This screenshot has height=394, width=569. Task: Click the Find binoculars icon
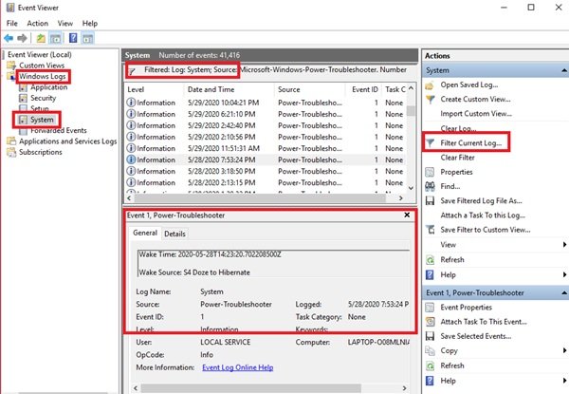pos(430,186)
